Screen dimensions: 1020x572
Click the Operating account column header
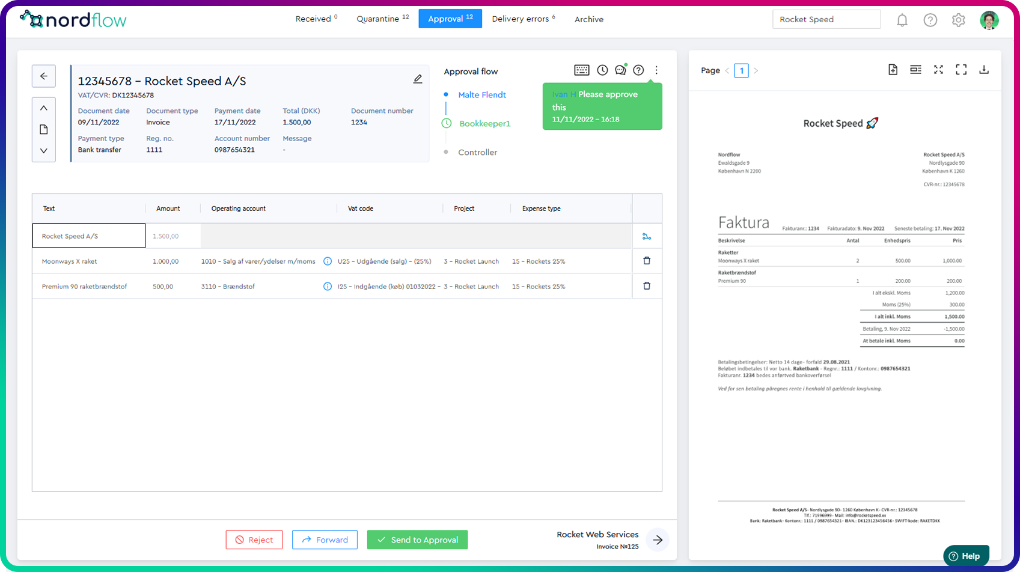point(239,208)
